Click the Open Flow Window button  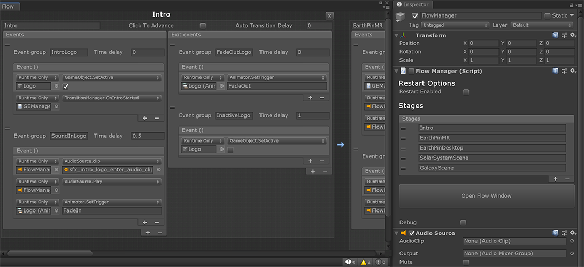point(487,196)
